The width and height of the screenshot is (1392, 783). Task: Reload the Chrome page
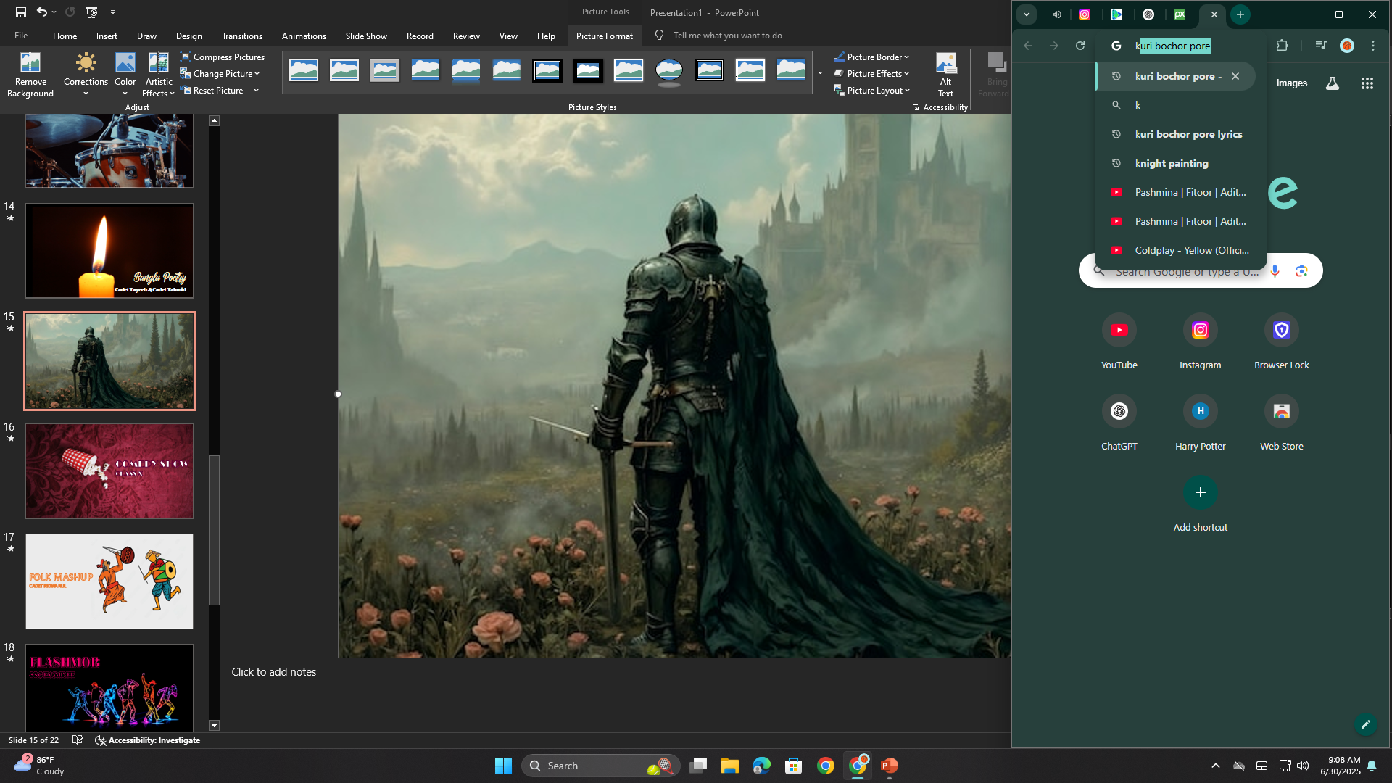[x=1080, y=46]
